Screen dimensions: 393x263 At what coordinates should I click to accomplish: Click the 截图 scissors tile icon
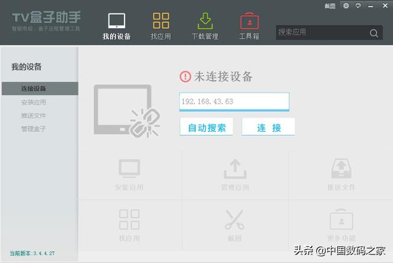pos(235,220)
